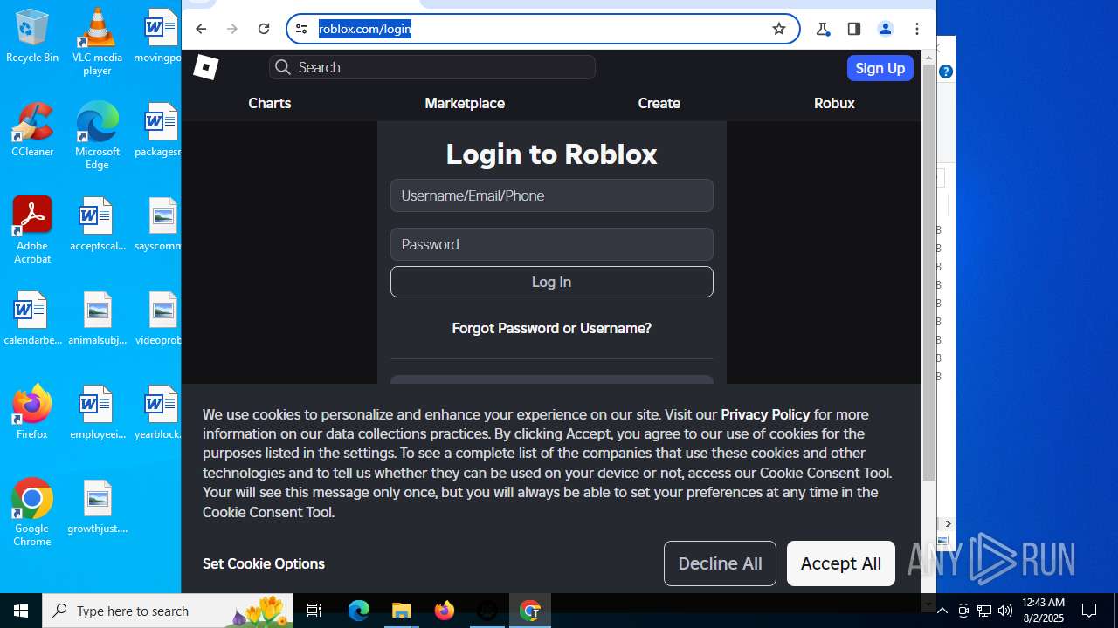This screenshot has width=1118, height=628.
Task: Open Edge from the taskbar
Action: pos(359,611)
